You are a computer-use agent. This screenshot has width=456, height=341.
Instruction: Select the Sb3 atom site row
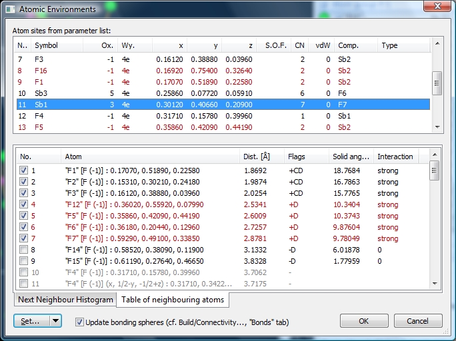(45, 93)
